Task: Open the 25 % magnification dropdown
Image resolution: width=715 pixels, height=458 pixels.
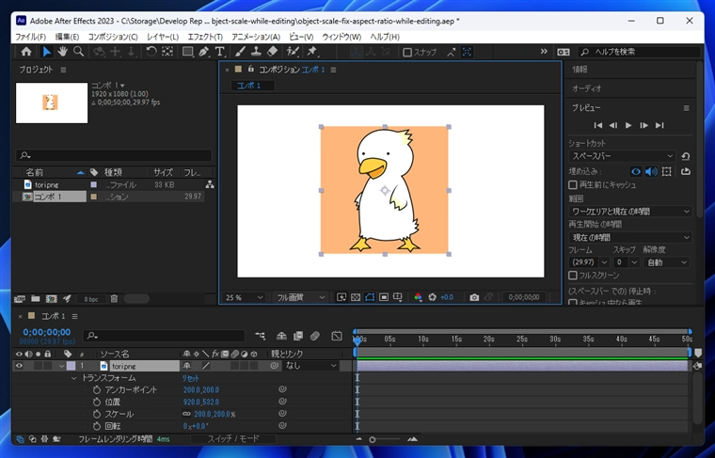Action: [244, 297]
